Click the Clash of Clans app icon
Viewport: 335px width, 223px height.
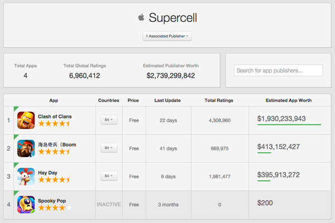point(26,120)
